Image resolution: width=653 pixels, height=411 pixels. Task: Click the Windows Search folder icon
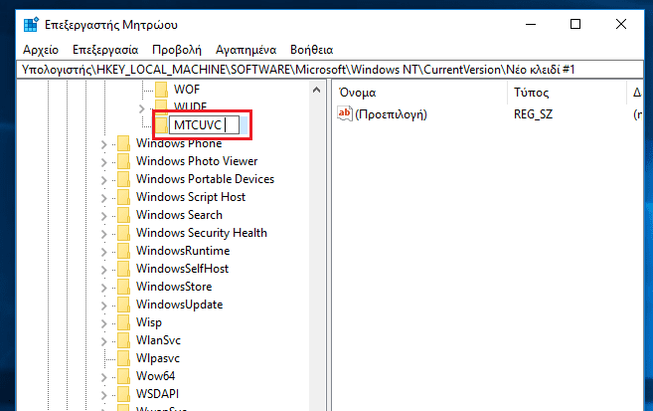(123, 215)
